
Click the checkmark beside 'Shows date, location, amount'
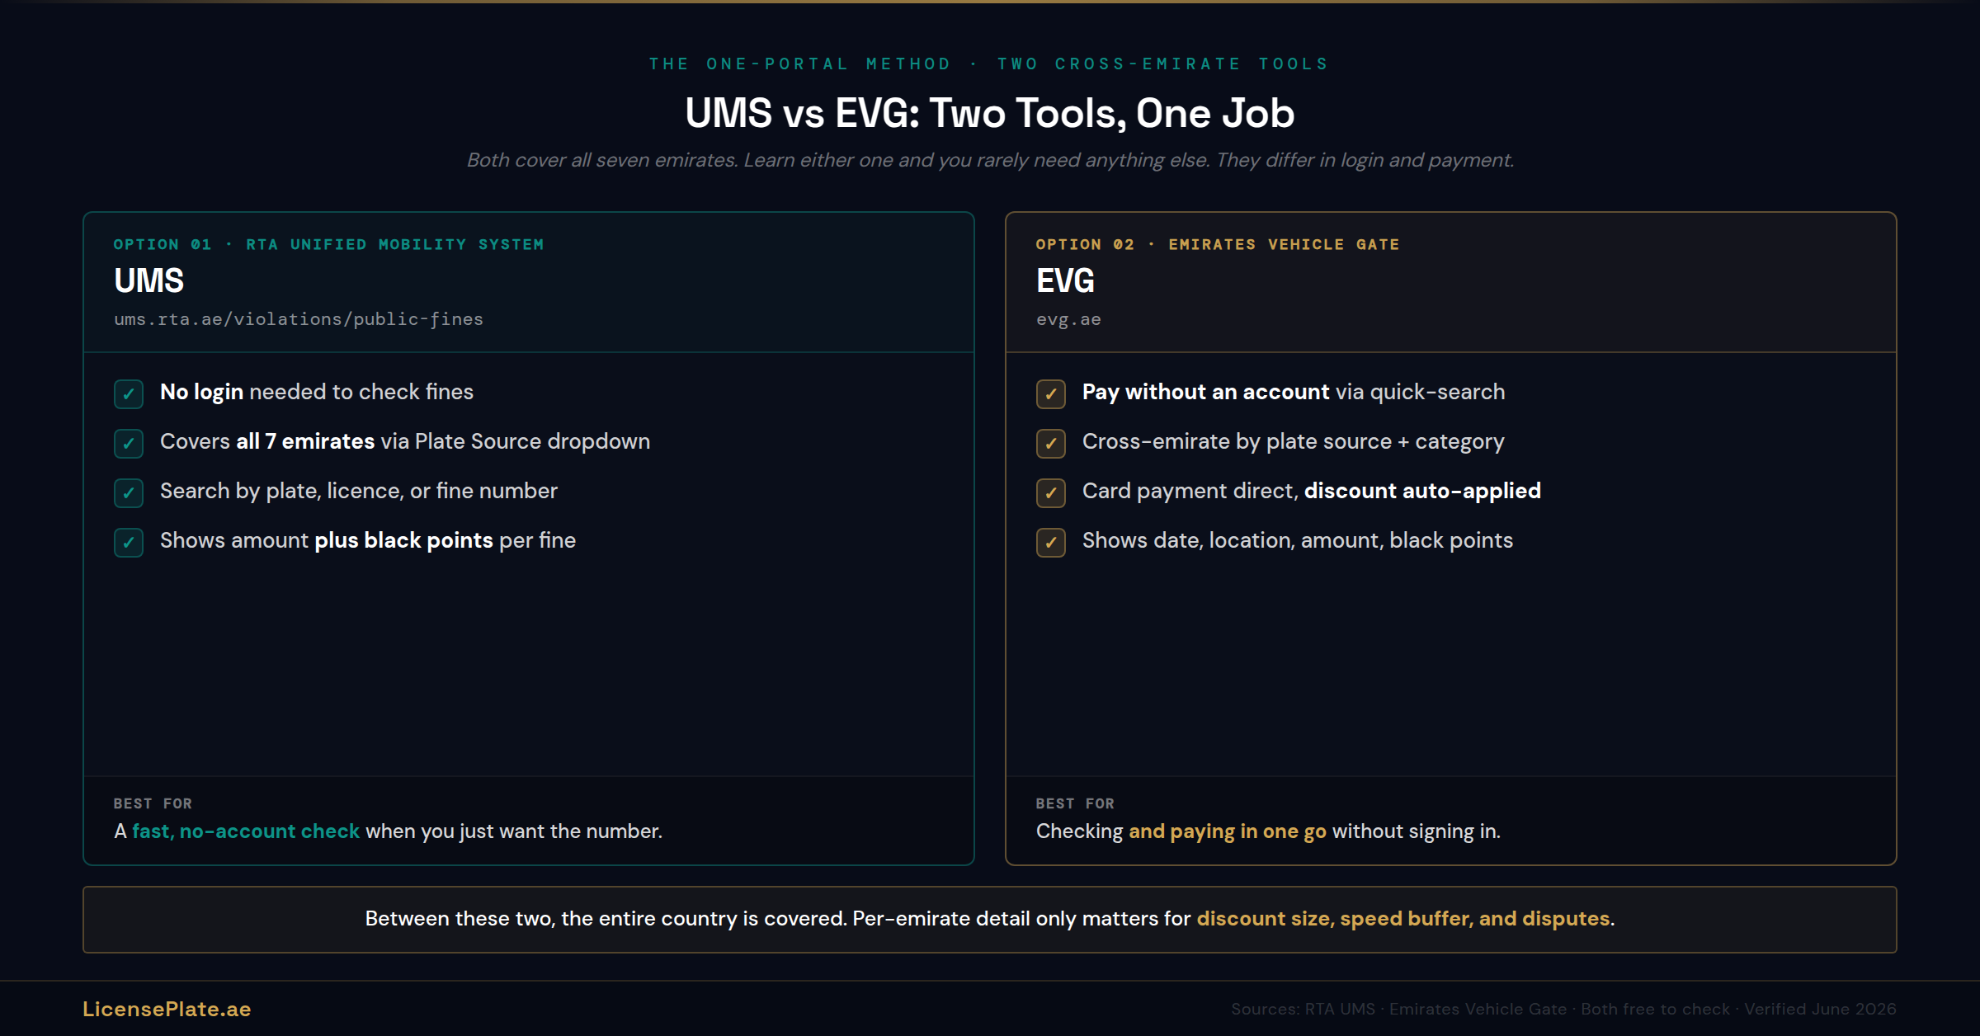click(x=1051, y=542)
